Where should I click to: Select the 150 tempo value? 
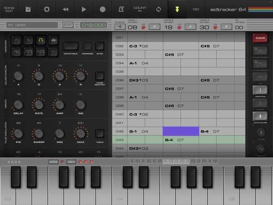click(x=196, y=9)
